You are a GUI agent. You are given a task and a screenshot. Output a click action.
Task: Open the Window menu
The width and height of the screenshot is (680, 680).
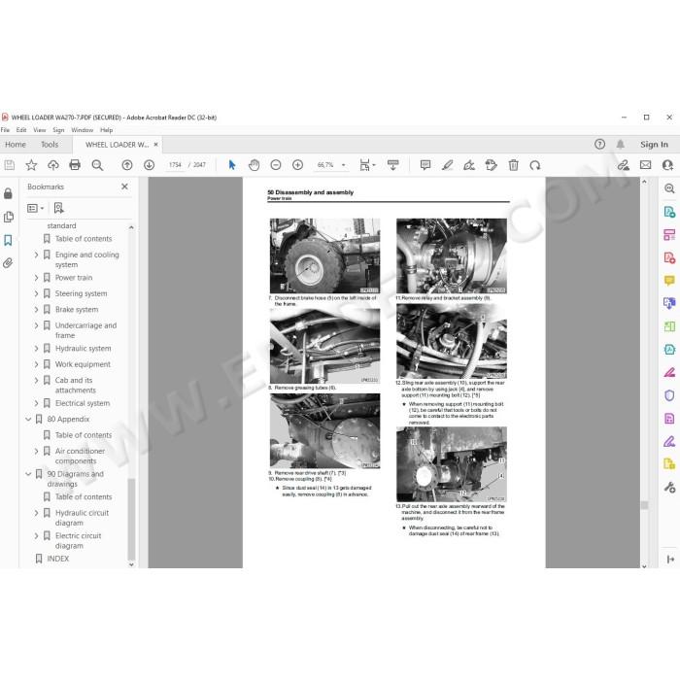coord(82,129)
